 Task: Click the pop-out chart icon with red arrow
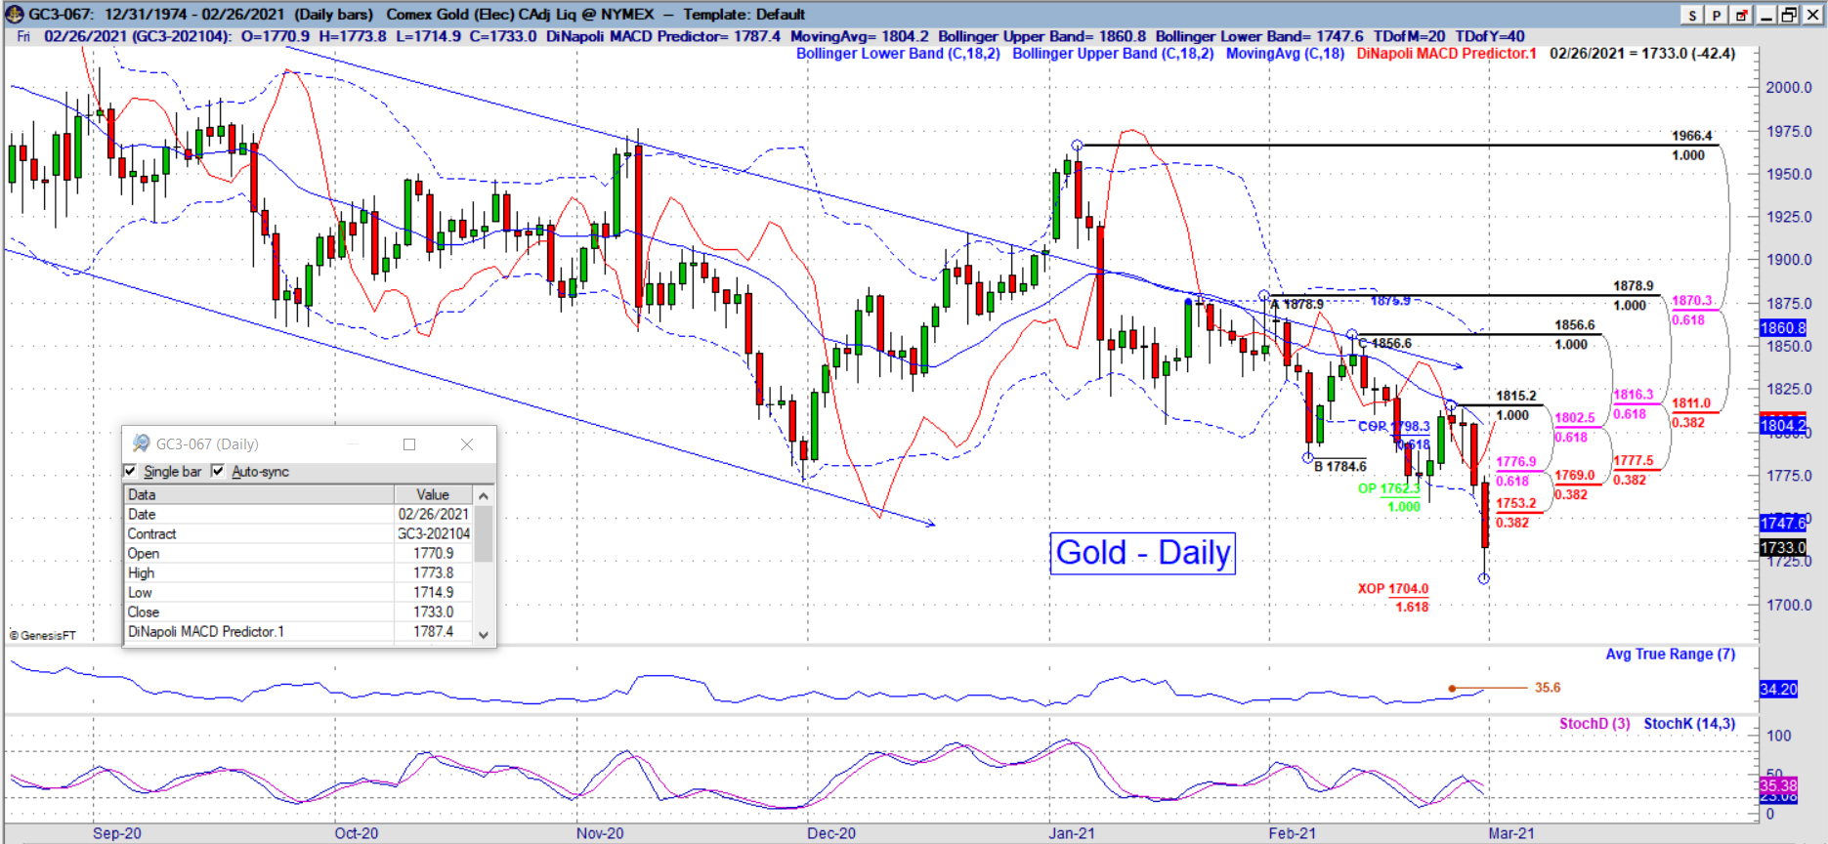[1741, 15]
